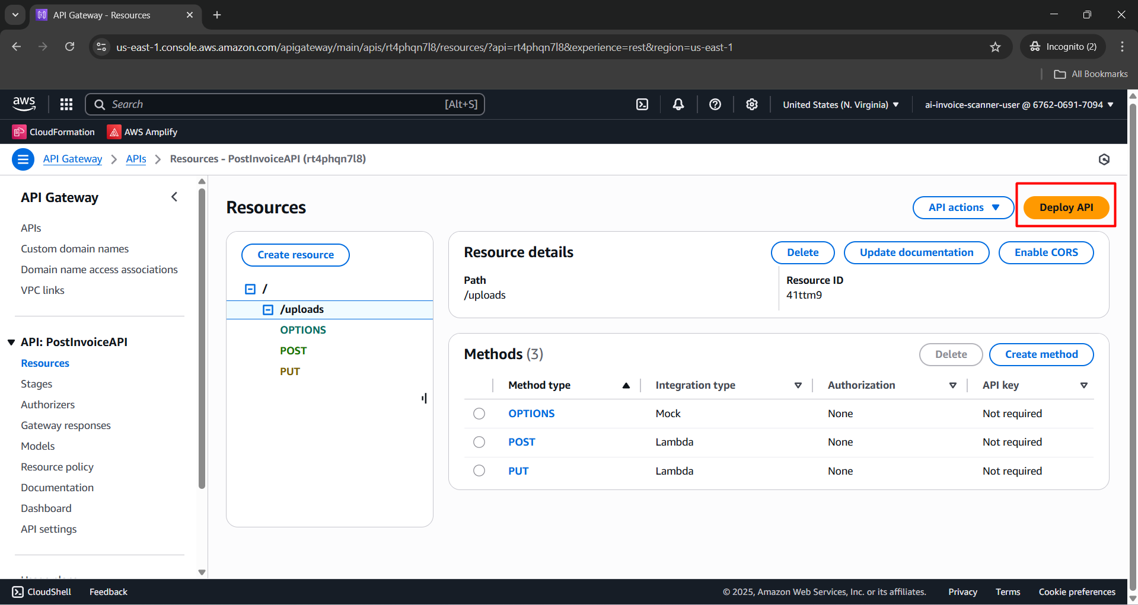Click the CloudShell terminal icon in the toolbar

(x=642, y=104)
